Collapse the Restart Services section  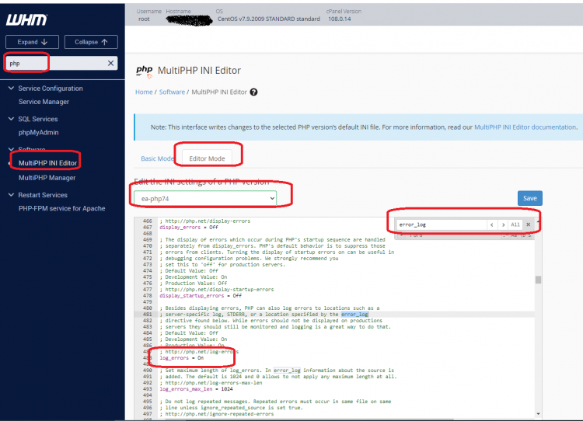click(9, 195)
